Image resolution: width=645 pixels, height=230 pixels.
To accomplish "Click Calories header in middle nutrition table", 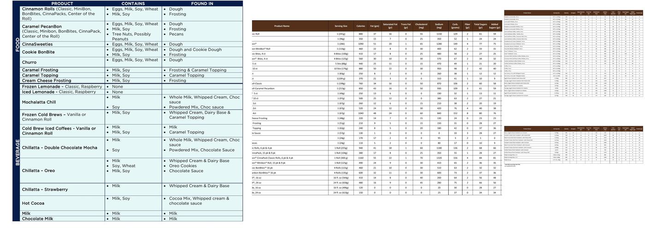I will coord(361,26).
